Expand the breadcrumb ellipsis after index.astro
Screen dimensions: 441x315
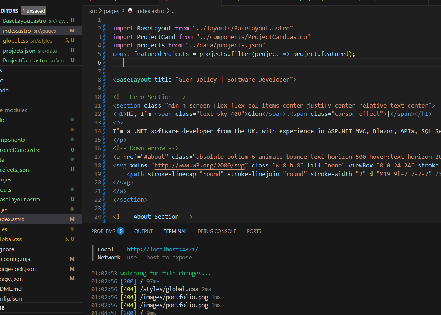174,11
